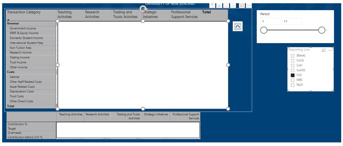Viewport: 343px width, 146px height.
Task: Tick the PaCE checkbox
Action: [x=293, y=85]
